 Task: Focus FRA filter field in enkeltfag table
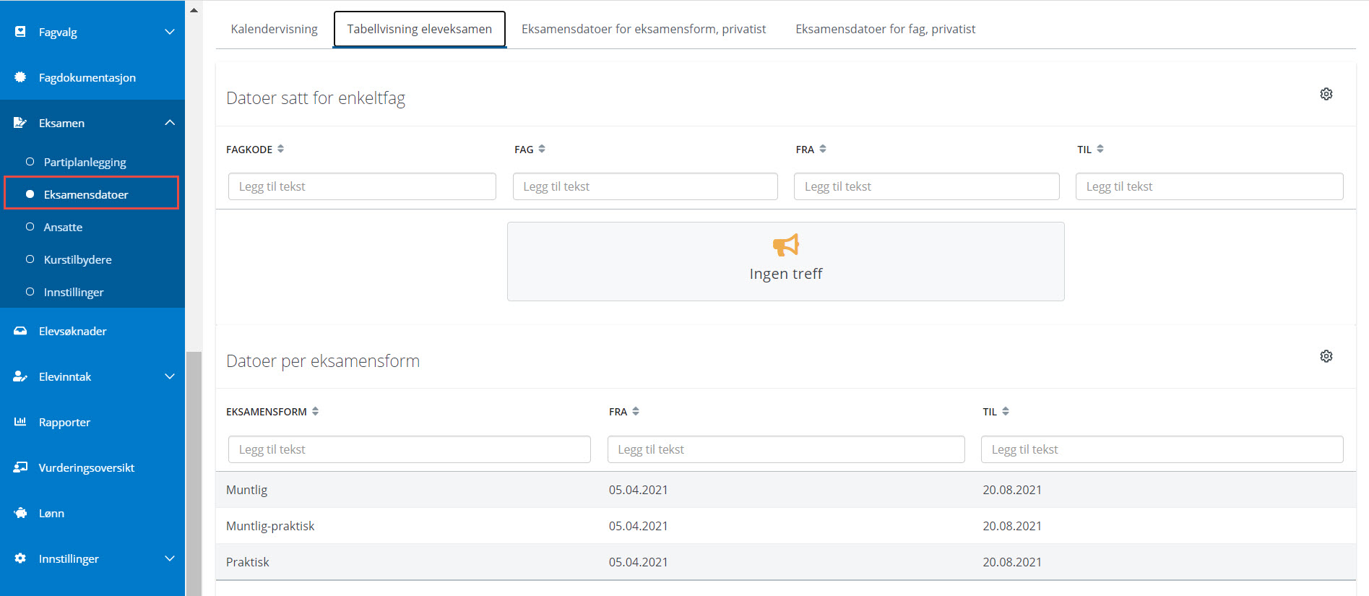coord(927,186)
